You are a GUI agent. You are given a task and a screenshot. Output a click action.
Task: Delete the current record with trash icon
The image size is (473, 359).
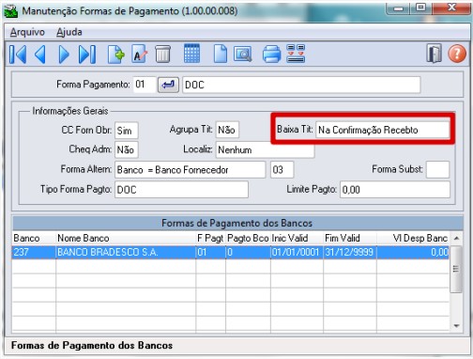[163, 55]
